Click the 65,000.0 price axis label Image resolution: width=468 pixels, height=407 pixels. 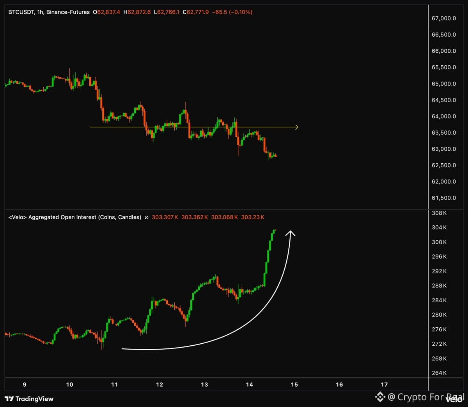pos(444,84)
